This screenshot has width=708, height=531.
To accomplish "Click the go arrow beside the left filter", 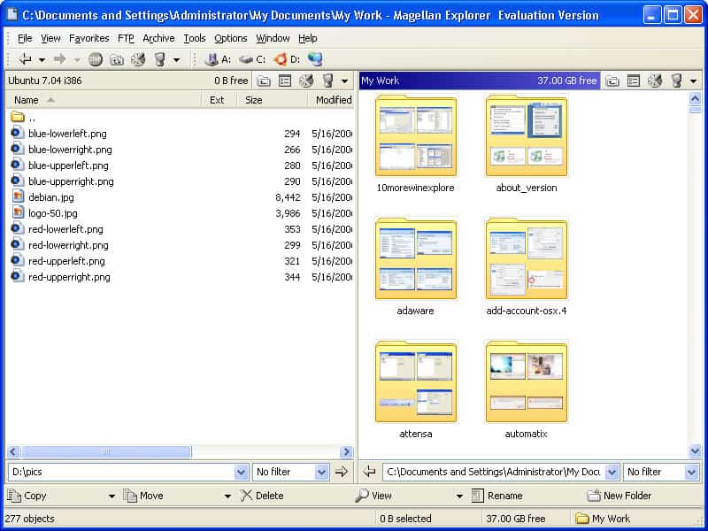I will click(x=342, y=473).
